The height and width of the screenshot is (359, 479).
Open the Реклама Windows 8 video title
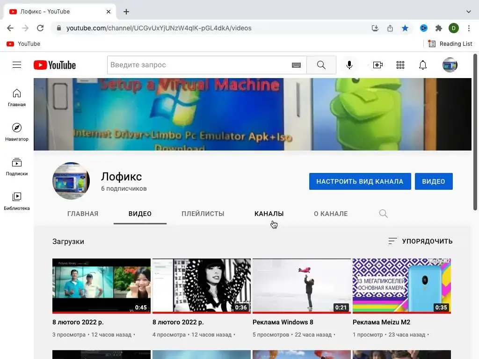pyautogui.click(x=283, y=322)
